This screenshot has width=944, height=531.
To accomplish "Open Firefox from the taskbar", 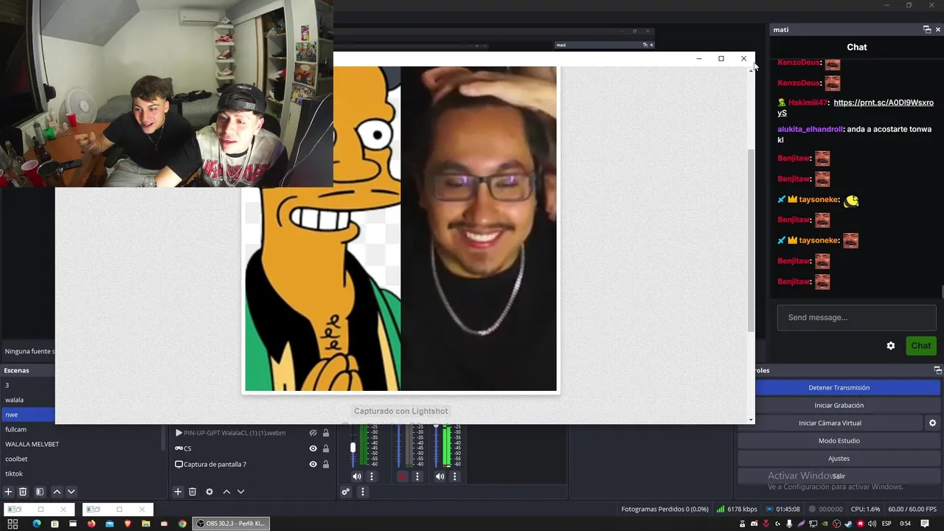I will pyautogui.click(x=91, y=524).
